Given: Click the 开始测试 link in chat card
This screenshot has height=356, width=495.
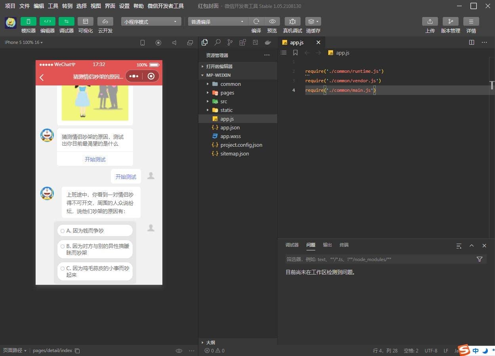Looking at the screenshot, I should tap(95, 159).
